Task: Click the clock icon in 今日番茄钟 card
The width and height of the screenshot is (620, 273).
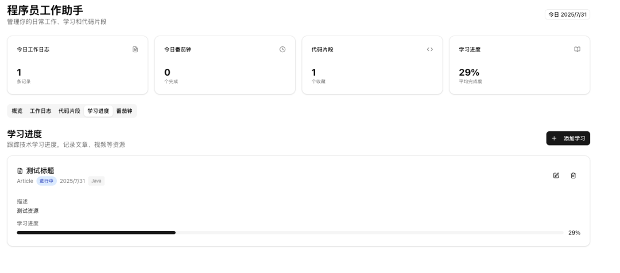Action: point(282,49)
